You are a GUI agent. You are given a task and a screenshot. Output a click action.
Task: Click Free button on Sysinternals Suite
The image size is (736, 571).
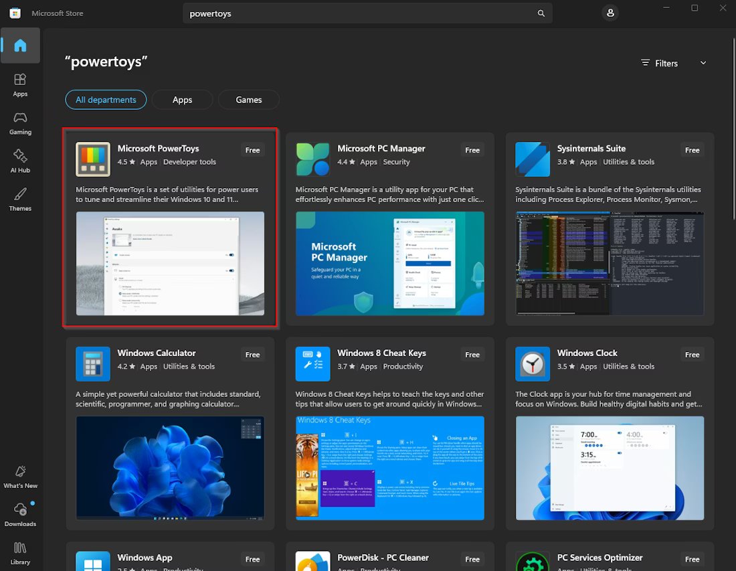(692, 150)
